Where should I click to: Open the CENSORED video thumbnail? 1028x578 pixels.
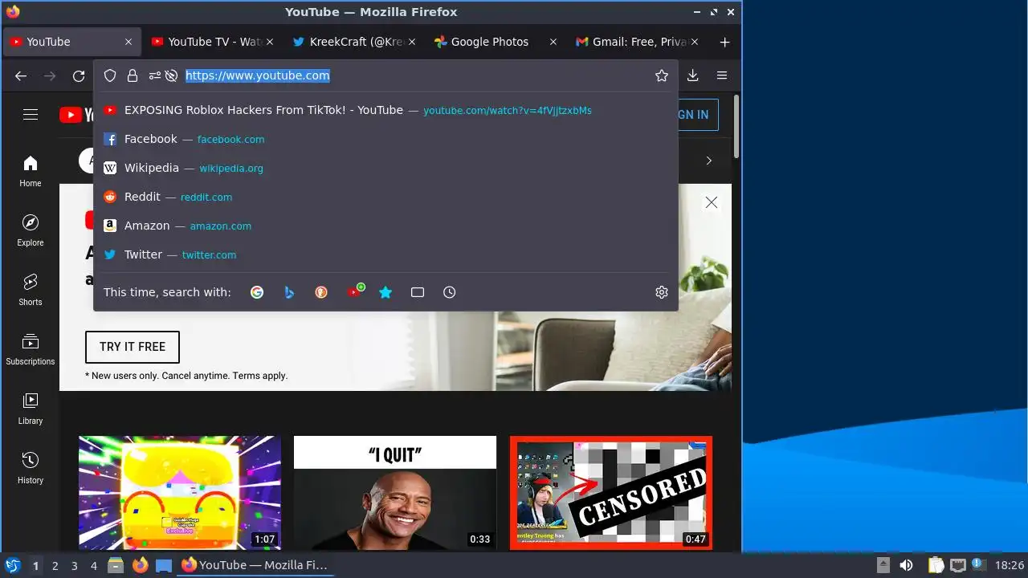(611, 493)
